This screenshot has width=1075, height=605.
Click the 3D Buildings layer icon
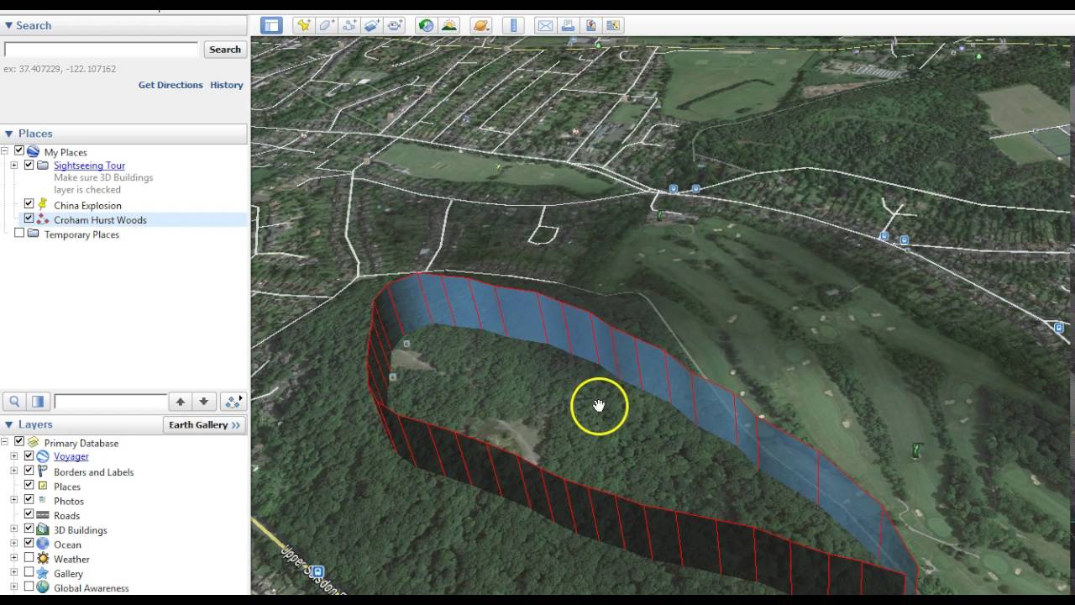[43, 530]
